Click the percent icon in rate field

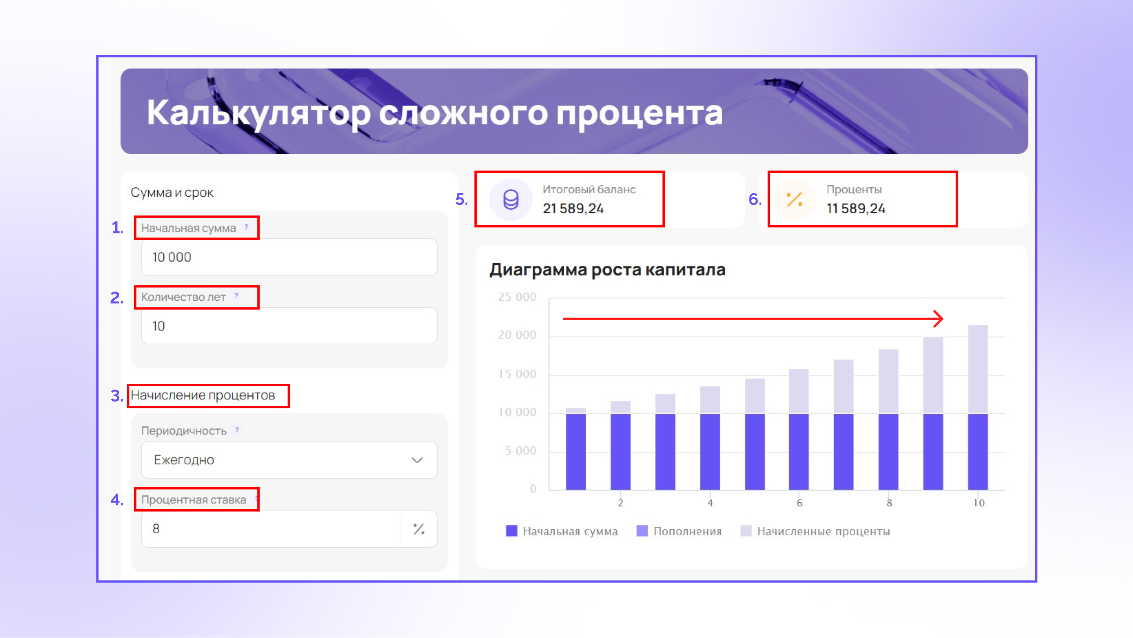[419, 529]
